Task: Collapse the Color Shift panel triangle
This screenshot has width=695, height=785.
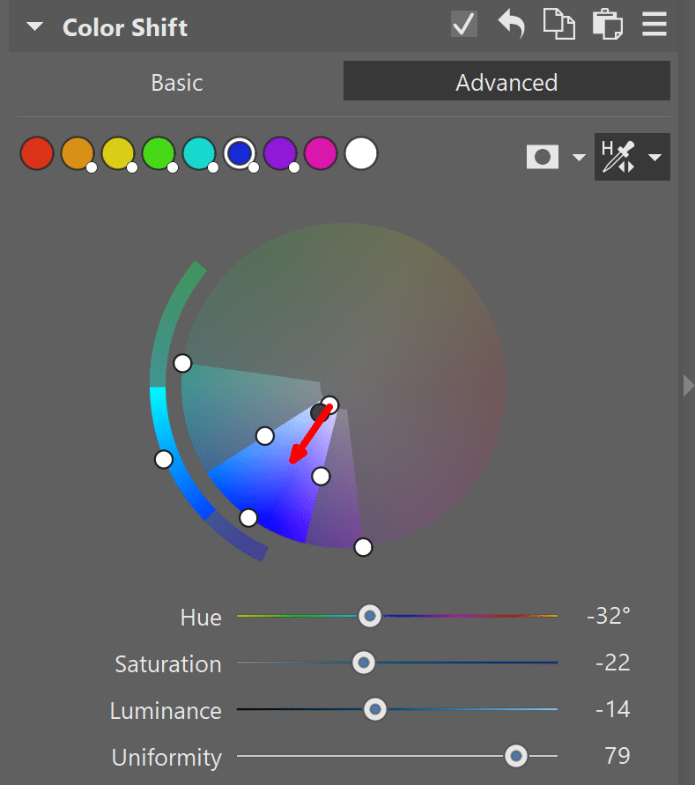Action: point(34,26)
